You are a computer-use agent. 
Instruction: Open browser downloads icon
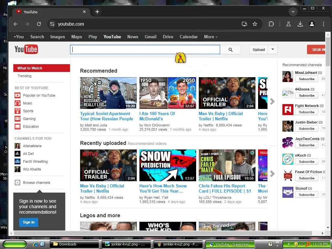[300, 24]
